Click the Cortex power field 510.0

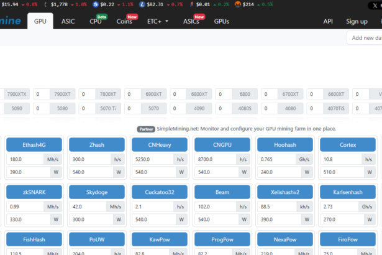[342, 172]
